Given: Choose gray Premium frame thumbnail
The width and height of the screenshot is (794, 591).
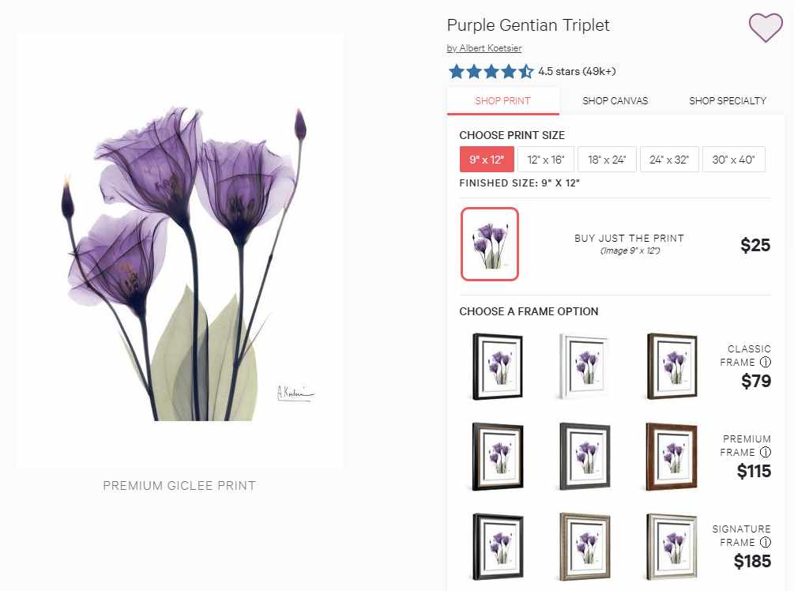Looking at the screenshot, I should [585, 457].
